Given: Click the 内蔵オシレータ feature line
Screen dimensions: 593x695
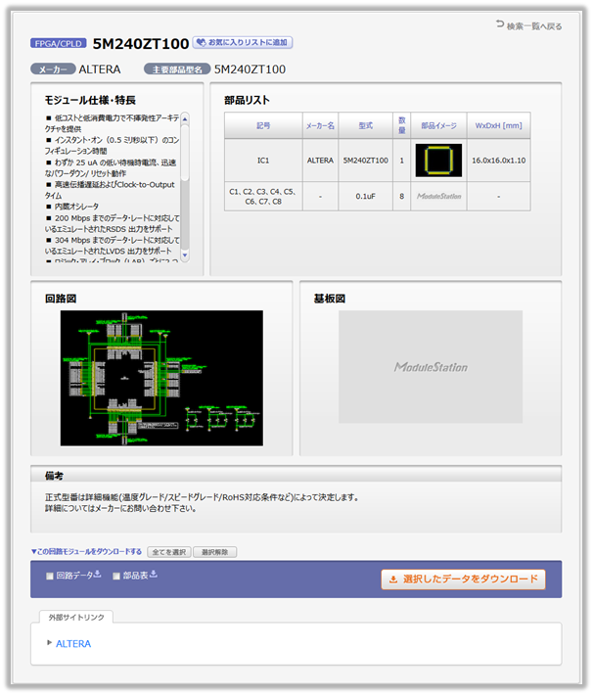Looking at the screenshot, I should pyautogui.click(x=72, y=207).
